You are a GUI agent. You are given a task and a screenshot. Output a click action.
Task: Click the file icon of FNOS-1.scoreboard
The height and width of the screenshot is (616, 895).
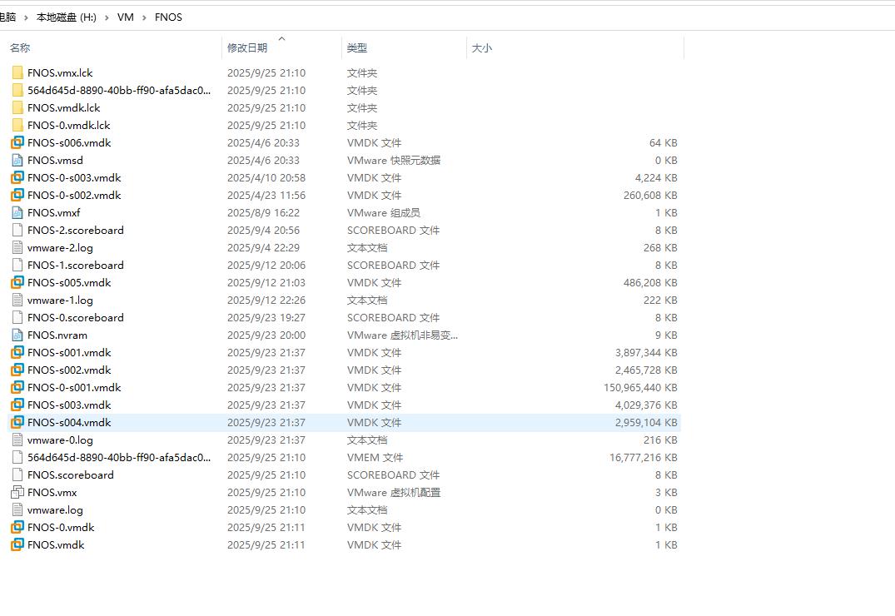[x=17, y=265]
